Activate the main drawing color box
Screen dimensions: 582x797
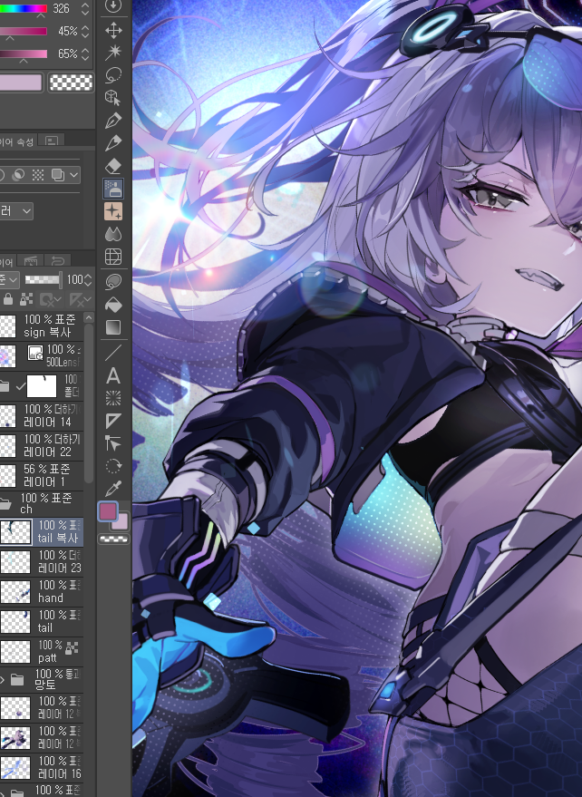(x=108, y=511)
